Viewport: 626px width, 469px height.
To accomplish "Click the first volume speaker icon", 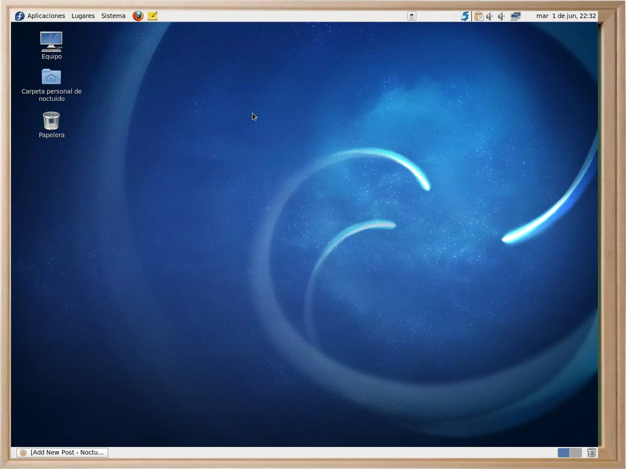I will pyautogui.click(x=490, y=16).
